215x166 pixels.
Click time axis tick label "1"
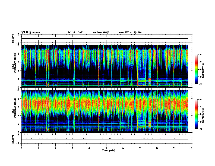click(x=38, y=148)
